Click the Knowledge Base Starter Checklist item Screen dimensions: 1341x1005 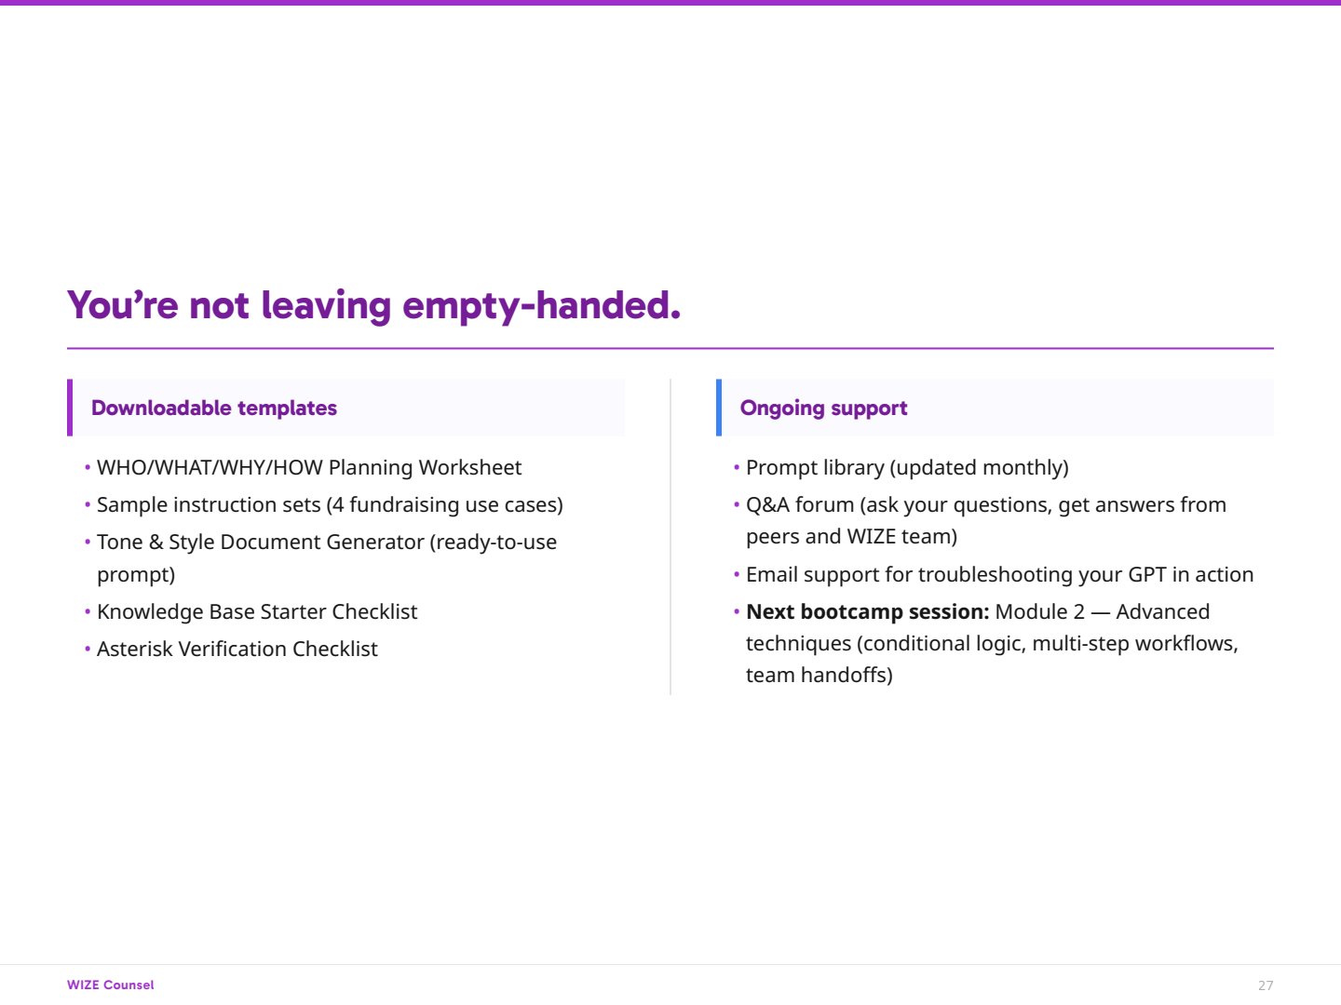tap(257, 612)
